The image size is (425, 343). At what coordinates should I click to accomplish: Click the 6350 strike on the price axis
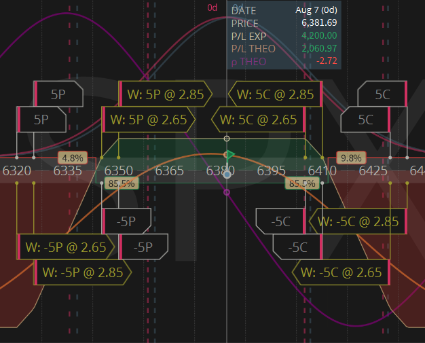(x=119, y=171)
